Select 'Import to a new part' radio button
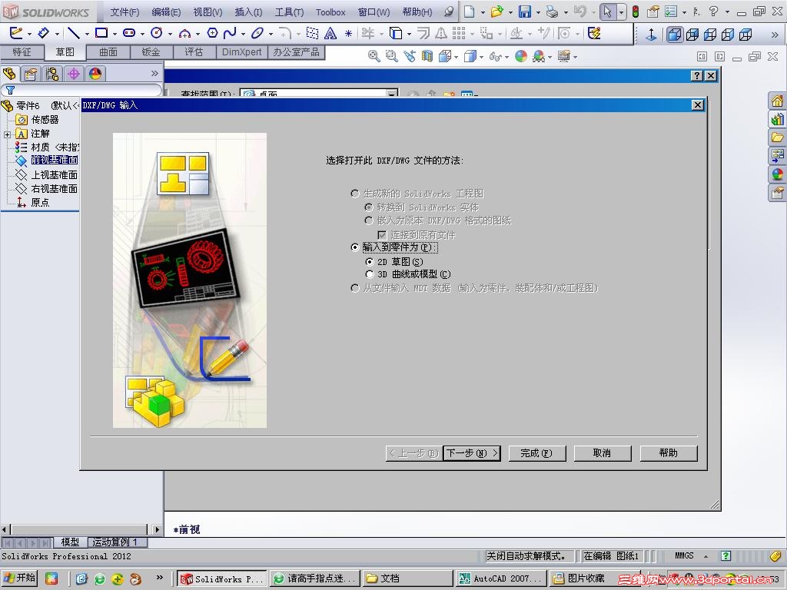Screen dimensions: 787x590 (355, 247)
